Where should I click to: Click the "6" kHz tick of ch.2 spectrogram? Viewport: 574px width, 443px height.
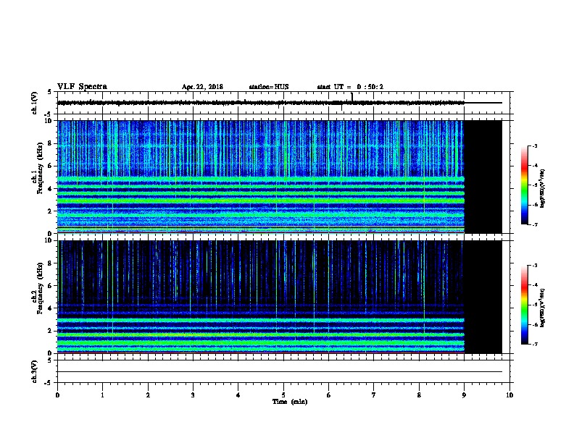pyautogui.click(x=50, y=286)
